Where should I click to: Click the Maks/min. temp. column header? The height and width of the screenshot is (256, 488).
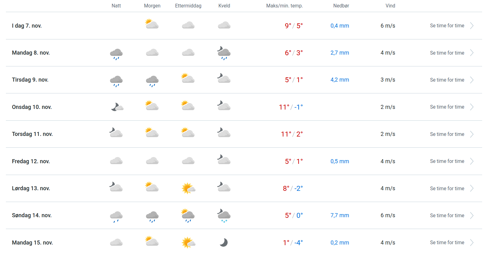[x=284, y=6]
